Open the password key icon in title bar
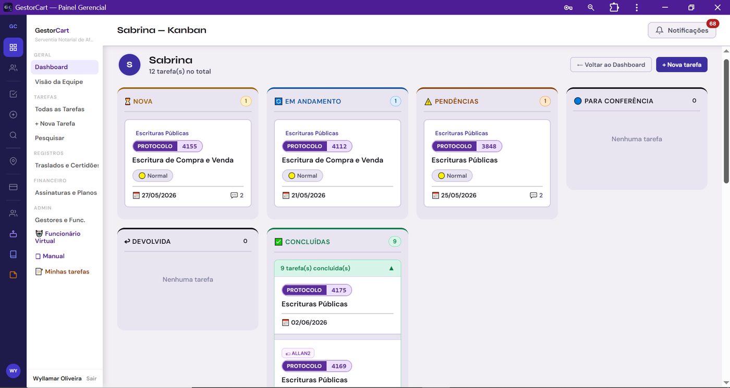730x388 pixels. click(x=568, y=7)
